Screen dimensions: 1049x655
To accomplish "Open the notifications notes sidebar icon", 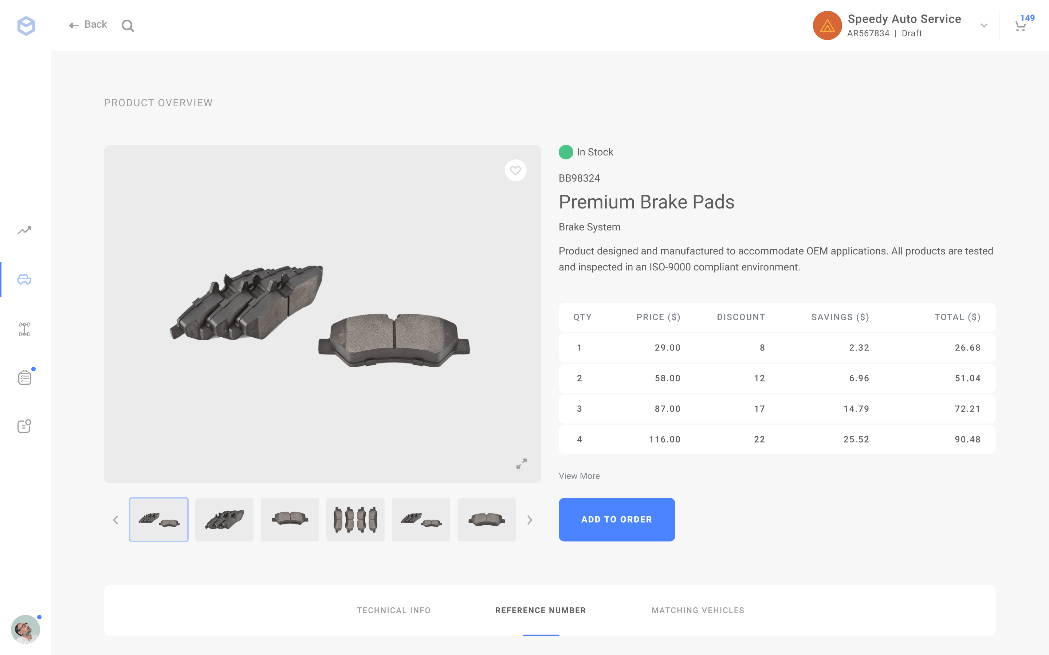I will 24,426.
